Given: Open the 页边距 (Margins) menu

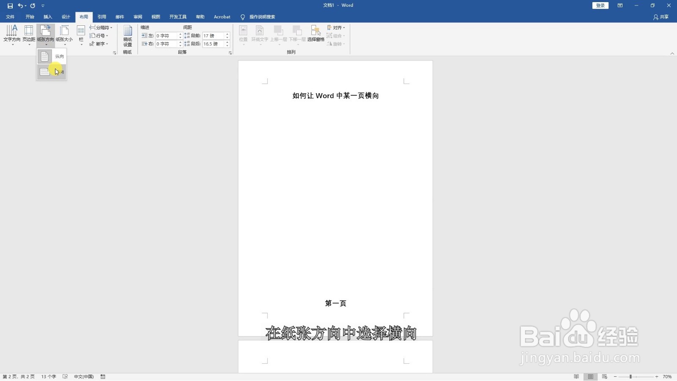Looking at the screenshot, I should point(29,35).
